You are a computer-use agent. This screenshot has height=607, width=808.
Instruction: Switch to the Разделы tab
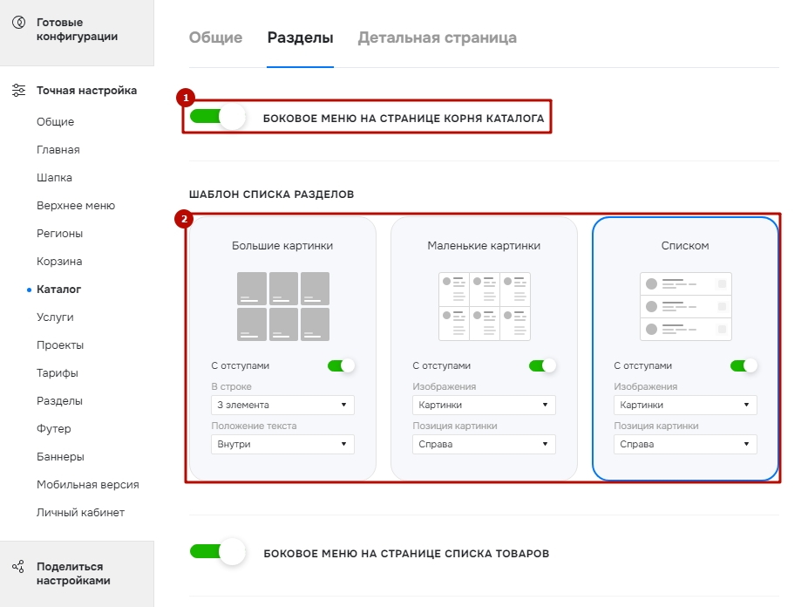point(301,38)
